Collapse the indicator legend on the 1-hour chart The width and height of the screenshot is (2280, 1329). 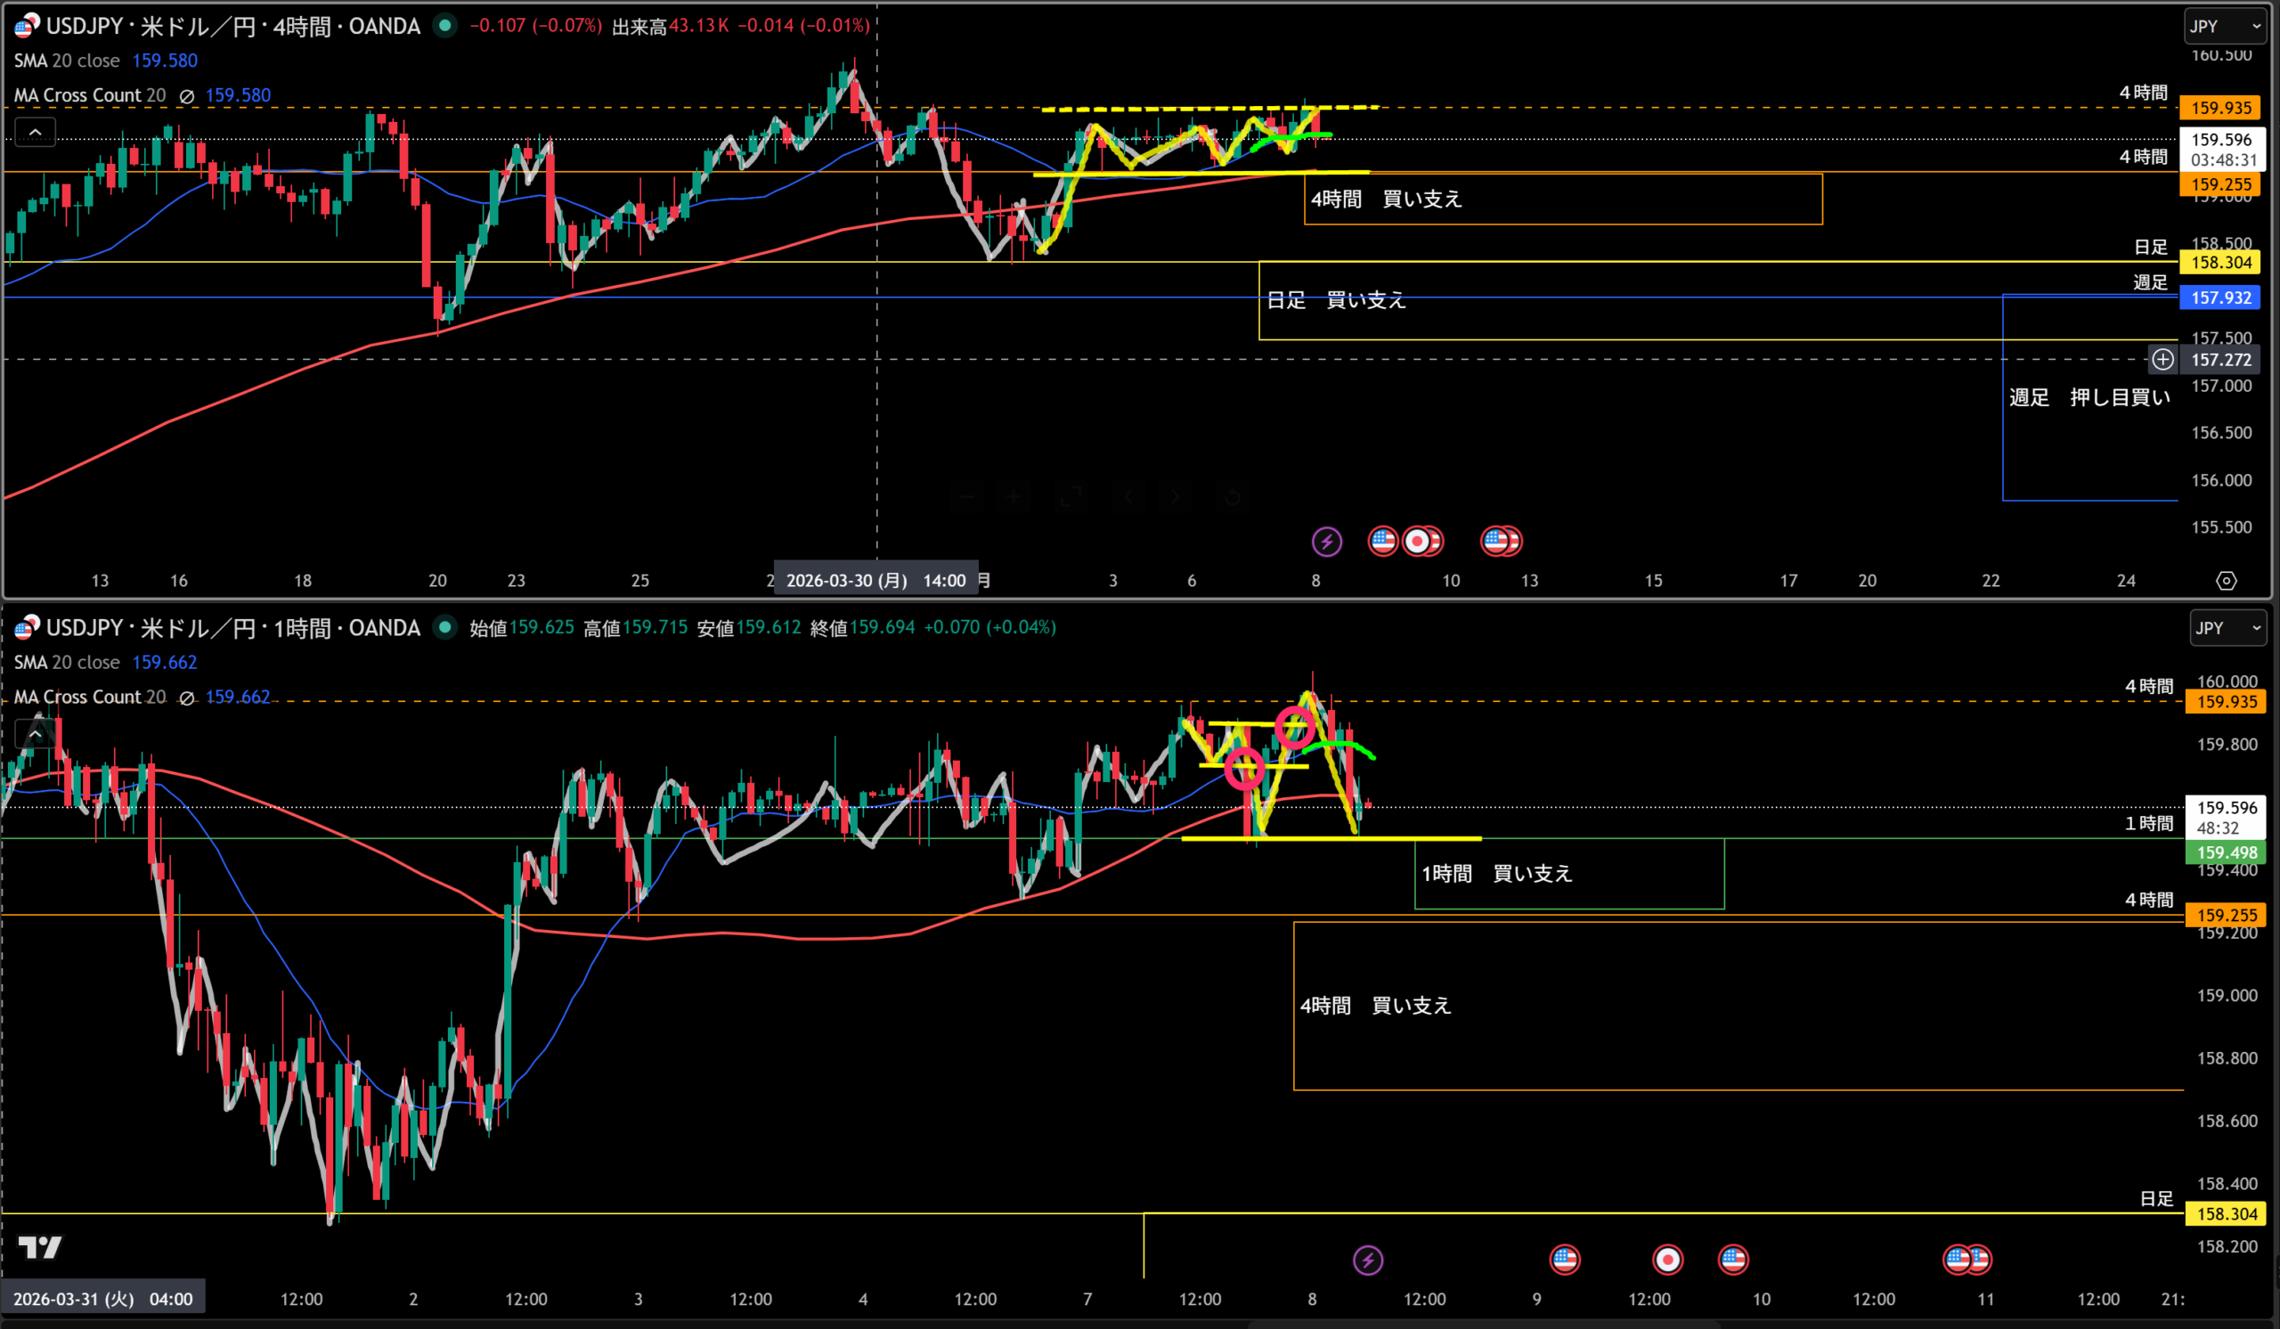tap(36, 735)
